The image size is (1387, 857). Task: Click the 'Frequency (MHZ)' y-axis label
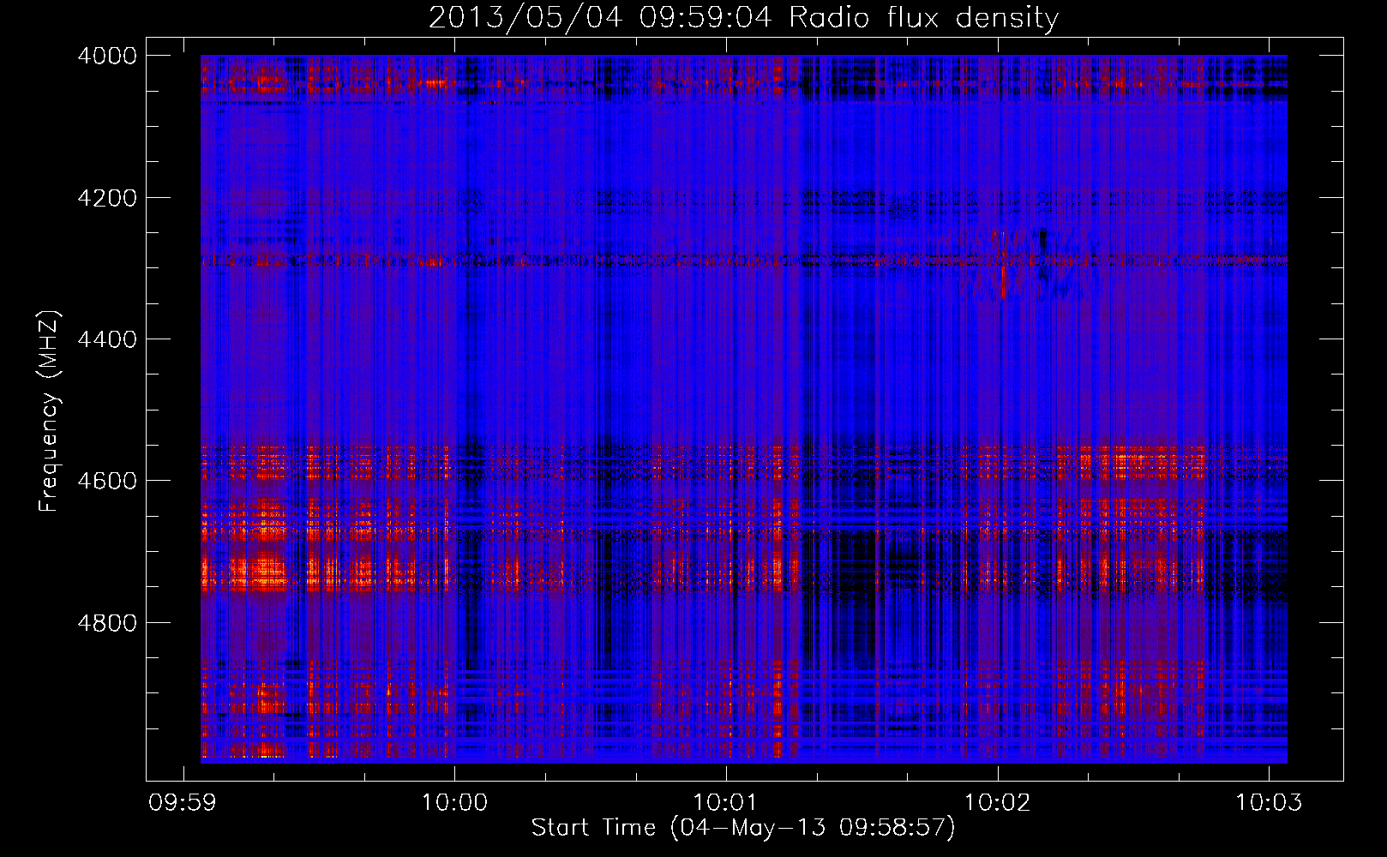[x=49, y=411]
